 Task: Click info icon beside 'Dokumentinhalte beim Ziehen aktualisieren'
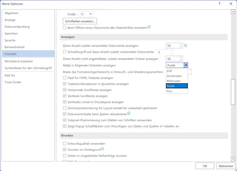pyautogui.click(x=128, y=114)
